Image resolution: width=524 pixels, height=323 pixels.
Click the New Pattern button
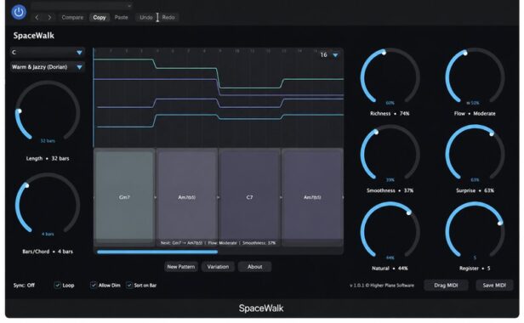[181, 267]
